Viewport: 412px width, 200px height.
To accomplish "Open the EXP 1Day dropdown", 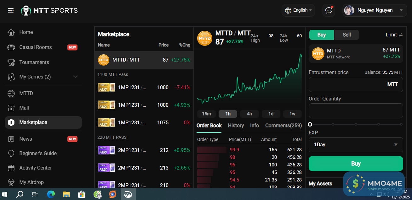I will pos(356,145).
